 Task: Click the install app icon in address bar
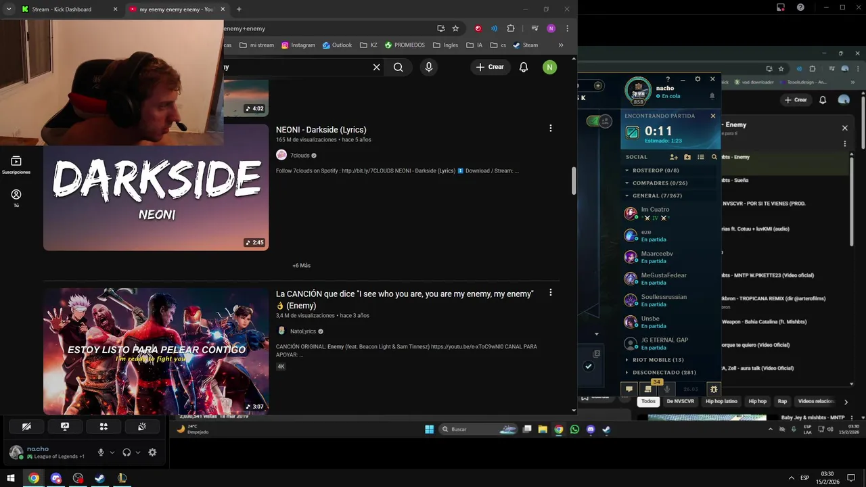click(441, 28)
